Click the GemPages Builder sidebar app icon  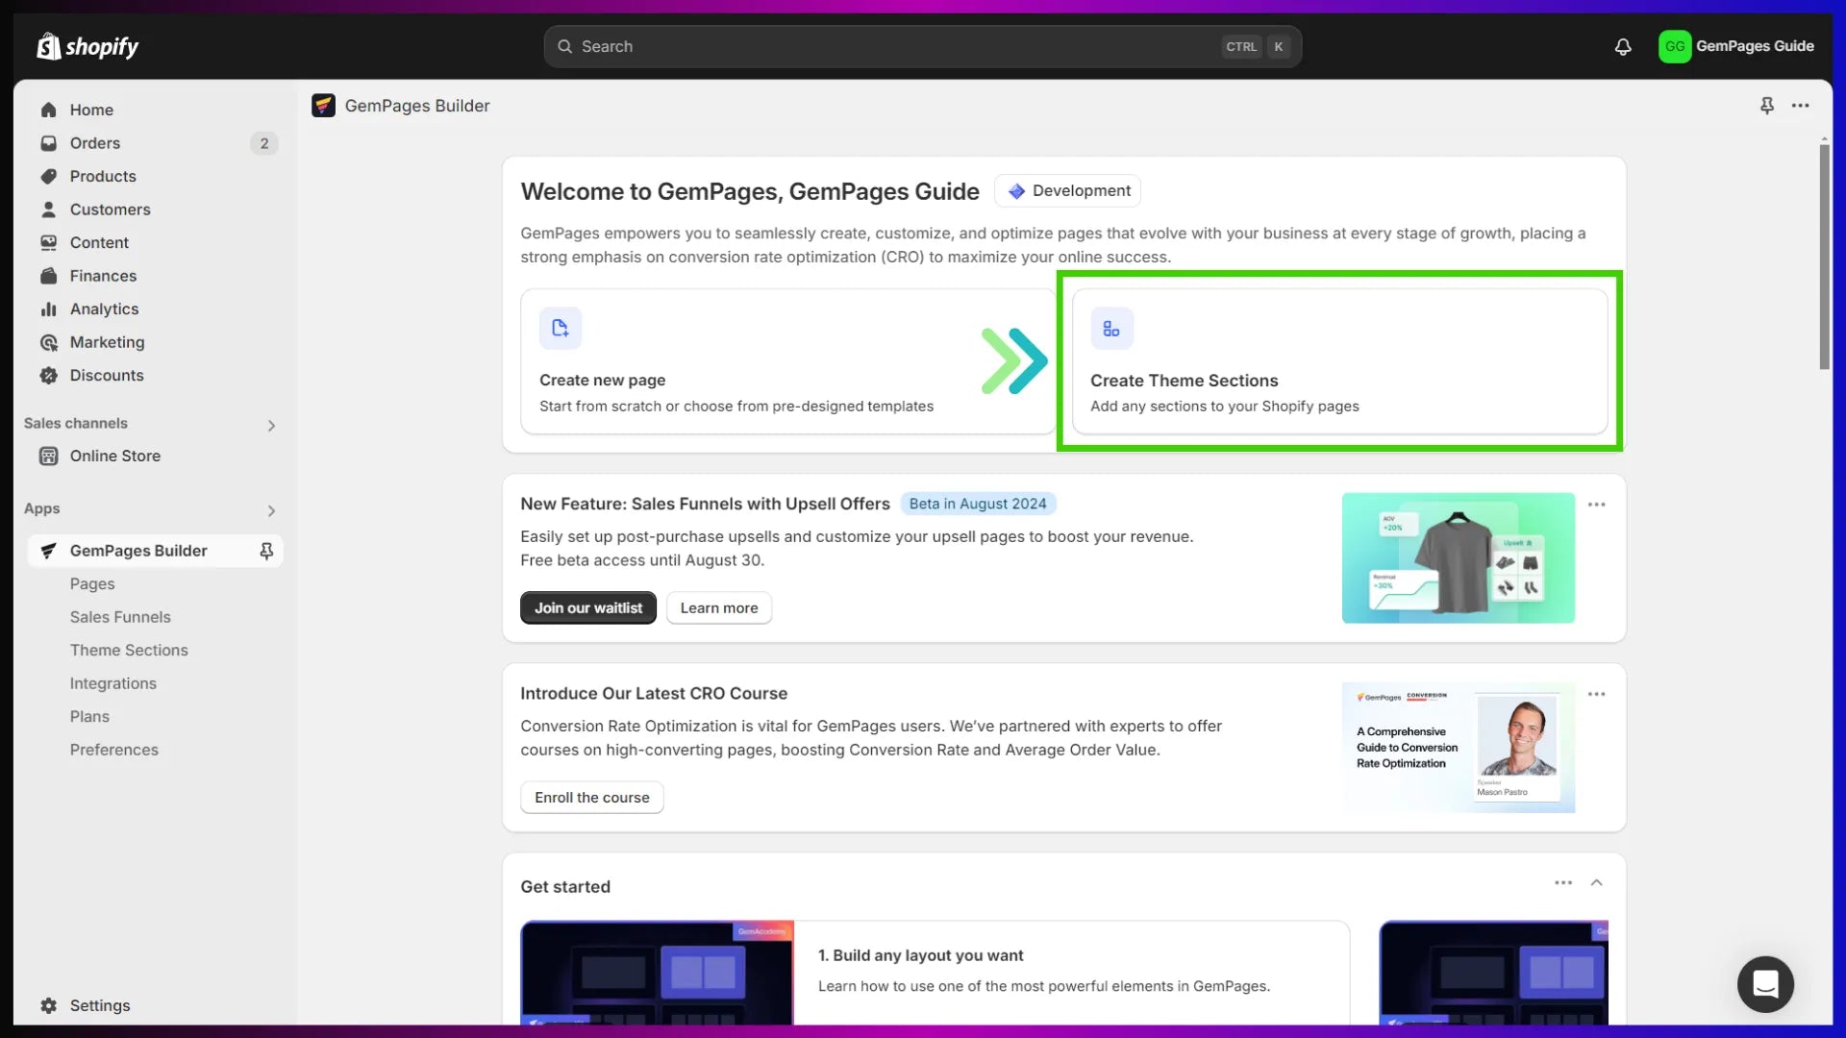49,551
